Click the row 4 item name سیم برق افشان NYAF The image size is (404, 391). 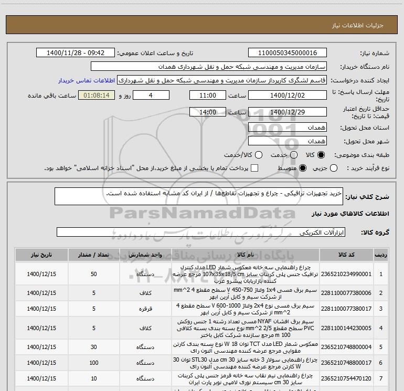point(246,328)
